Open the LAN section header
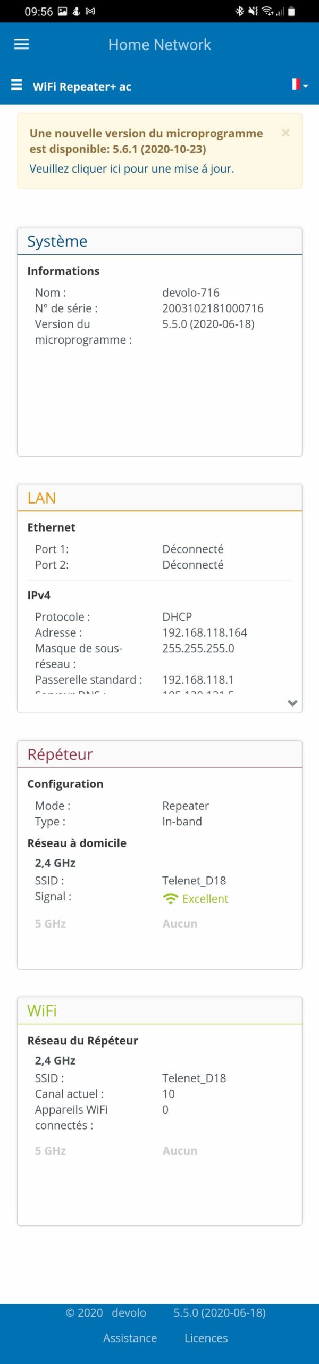The height and width of the screenshot is (1364, 319). [41, 498]
